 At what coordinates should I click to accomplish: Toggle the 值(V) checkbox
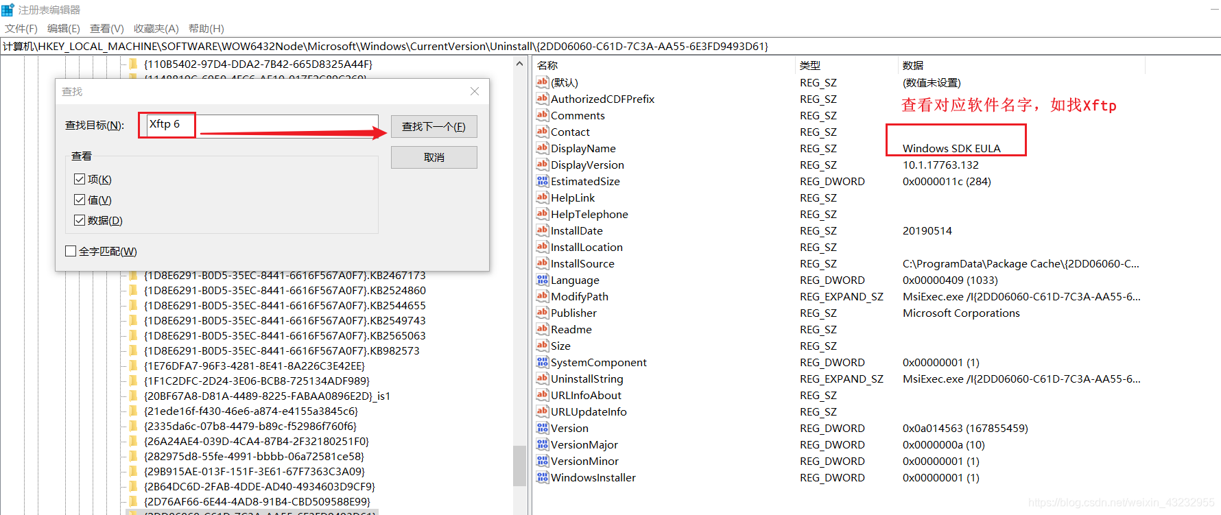[x=80, y=200]
